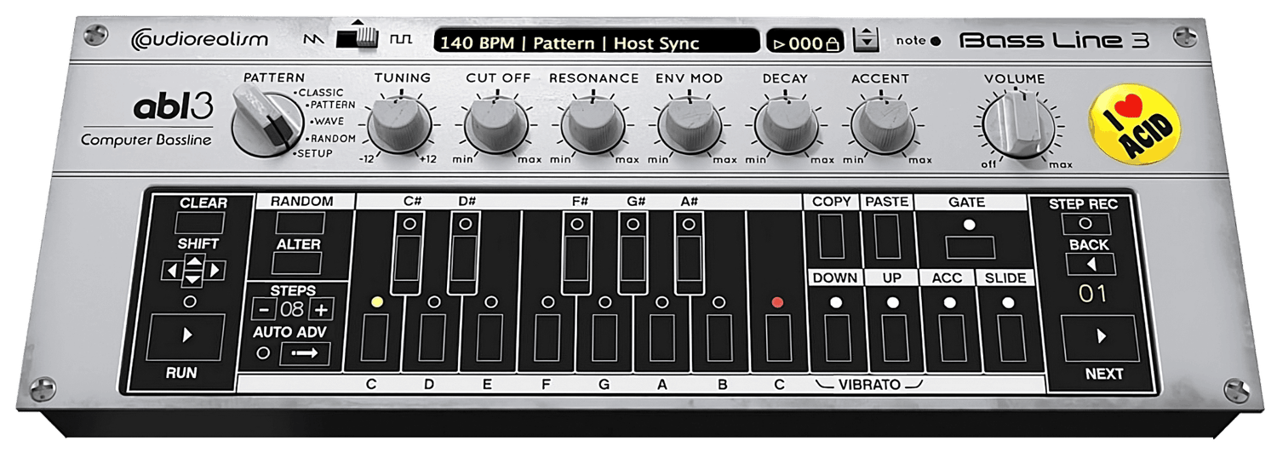Click the Accent knob
Image resolution: width=1277 pixels, height=452 pixels.
pyautogui.click(x=882, y=124)
